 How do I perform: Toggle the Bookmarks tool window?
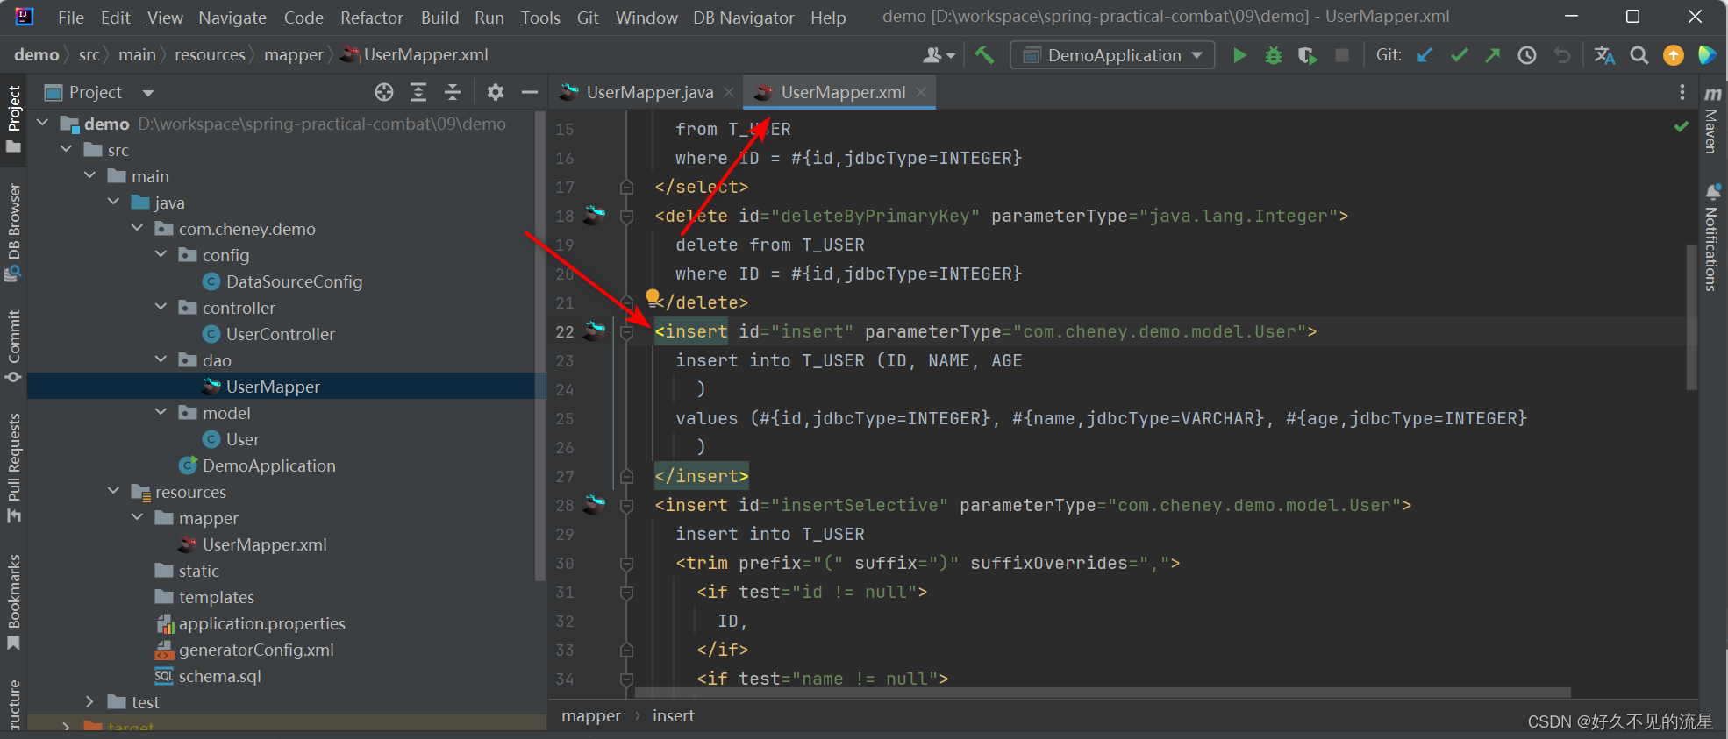(x=13, y=603)
